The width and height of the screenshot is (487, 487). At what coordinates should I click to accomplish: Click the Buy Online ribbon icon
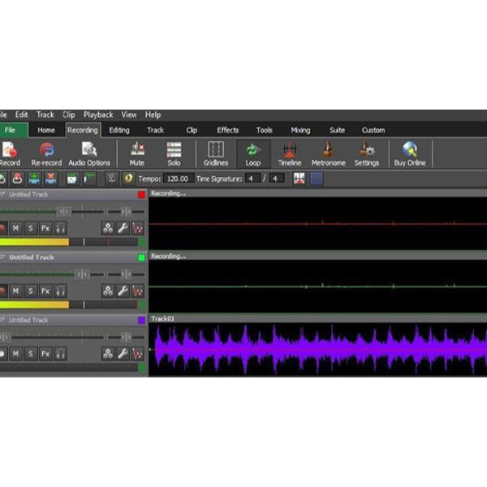[x=410, y=153]
